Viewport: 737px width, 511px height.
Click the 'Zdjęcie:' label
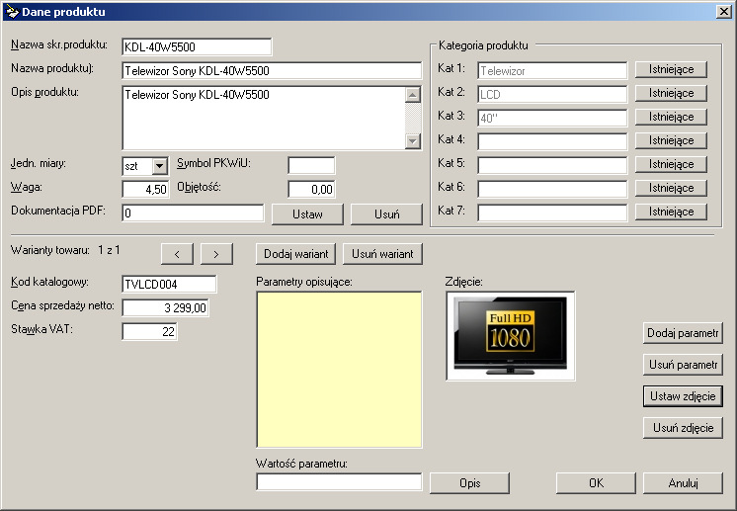tap(464, 282)
